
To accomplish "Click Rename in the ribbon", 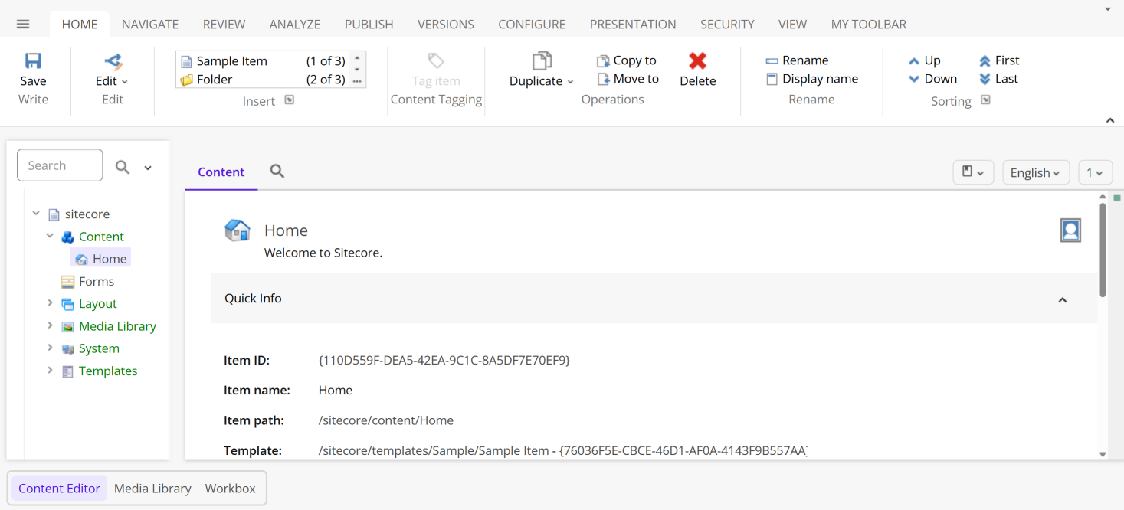I will click(797, 60).
